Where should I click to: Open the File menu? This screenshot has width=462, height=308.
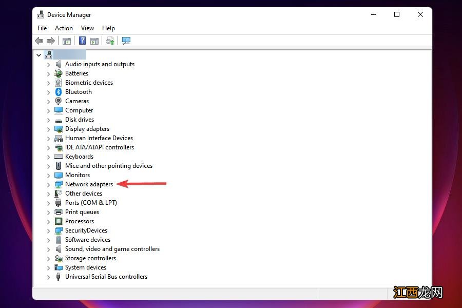point(42,28)
